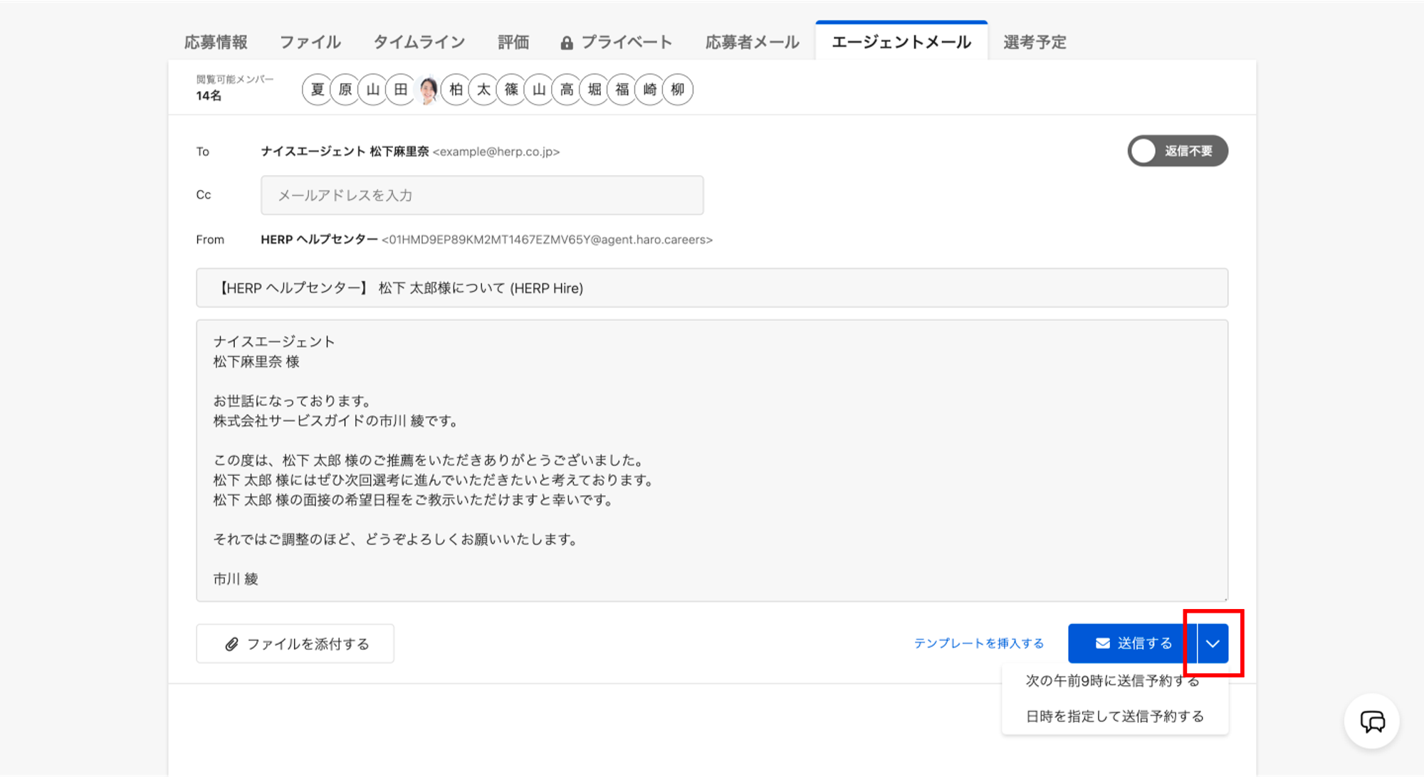
Task: Switch to the 応募者メール tab
Action: tap(752, 42)
